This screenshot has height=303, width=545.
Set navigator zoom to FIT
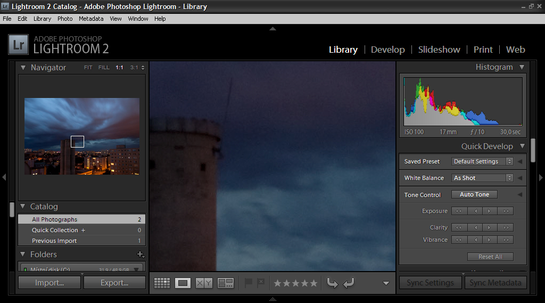click(88, 68)
